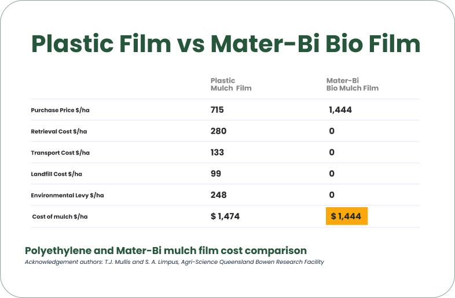The image size is (455, 298).
Task: Click the acknowledgement authors line
Action: [174, 262]
